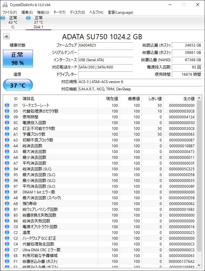Click status icon for row A7 平均消去回数
The height and width of the screenshot is (271, 205).
click(7, 163)
